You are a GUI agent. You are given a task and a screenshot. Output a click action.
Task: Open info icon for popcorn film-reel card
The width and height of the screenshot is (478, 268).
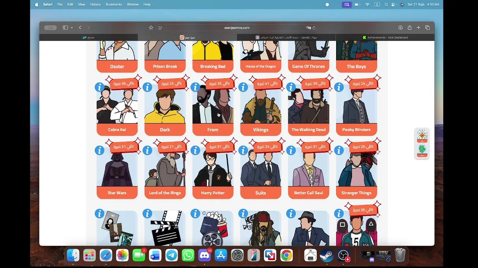[x=195, y=214]
